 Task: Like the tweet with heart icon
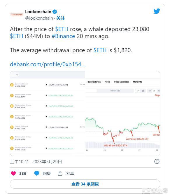pos(13,173)
